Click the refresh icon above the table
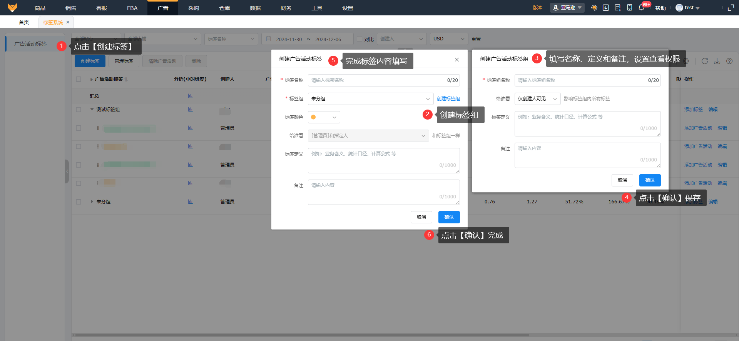The height and width of the screenshot is (341, 739). [x=705, y=61]
